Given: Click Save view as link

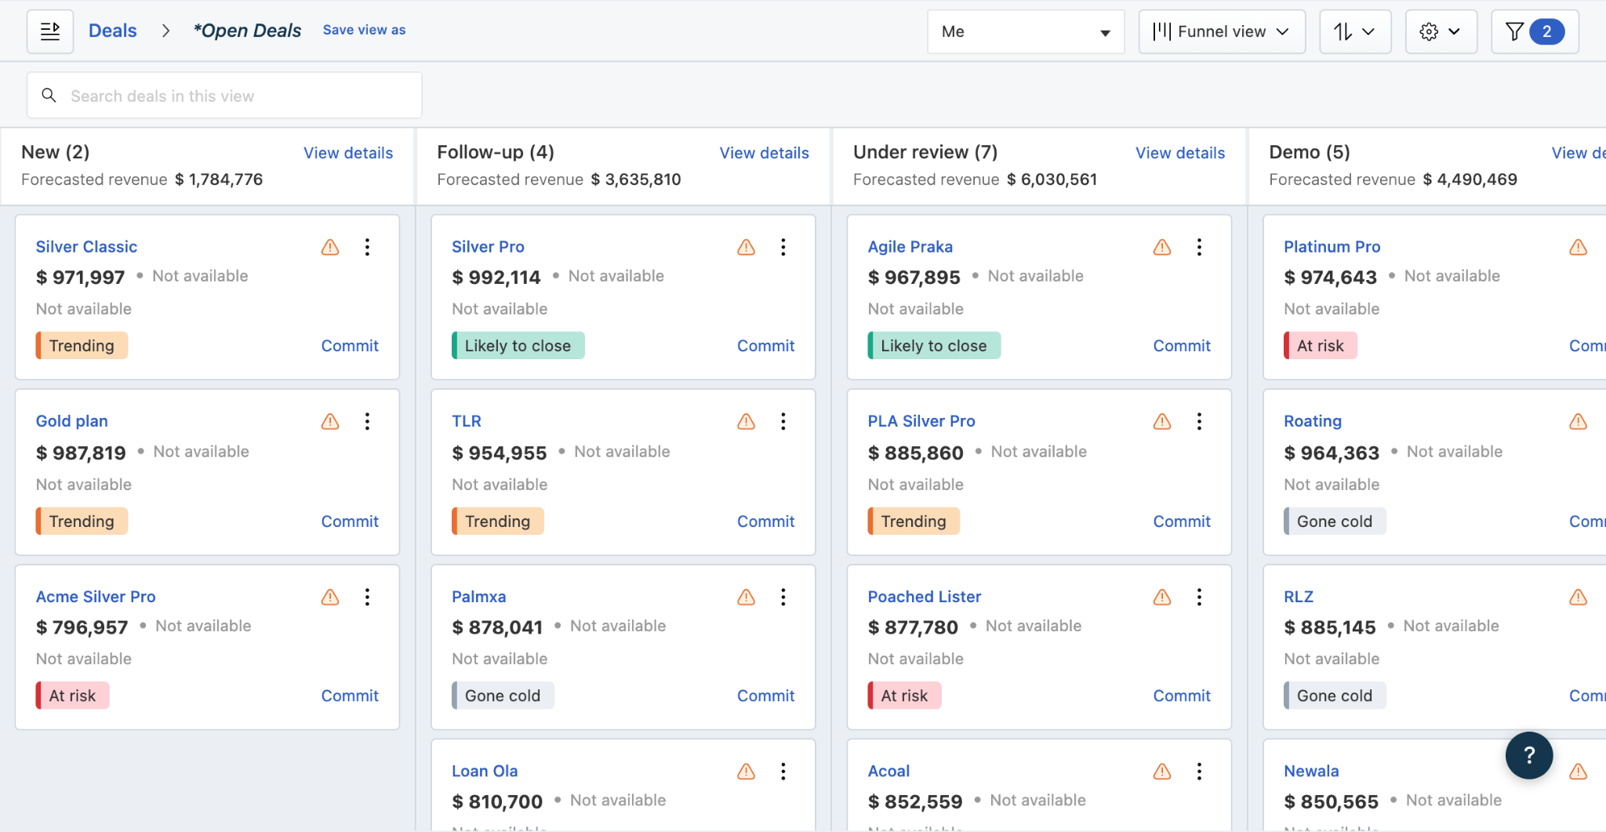Looking at the screenshot, I should click(365, 30).
